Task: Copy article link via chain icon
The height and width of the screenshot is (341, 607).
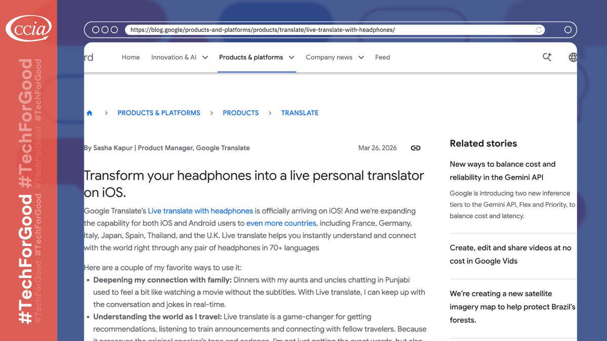Action: tap(415, 148)
